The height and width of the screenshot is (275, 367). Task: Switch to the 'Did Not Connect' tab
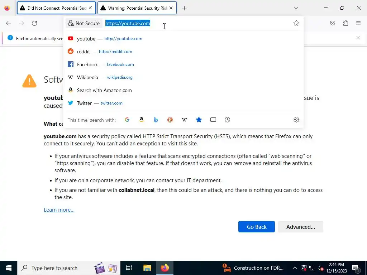tap(56, 8)
